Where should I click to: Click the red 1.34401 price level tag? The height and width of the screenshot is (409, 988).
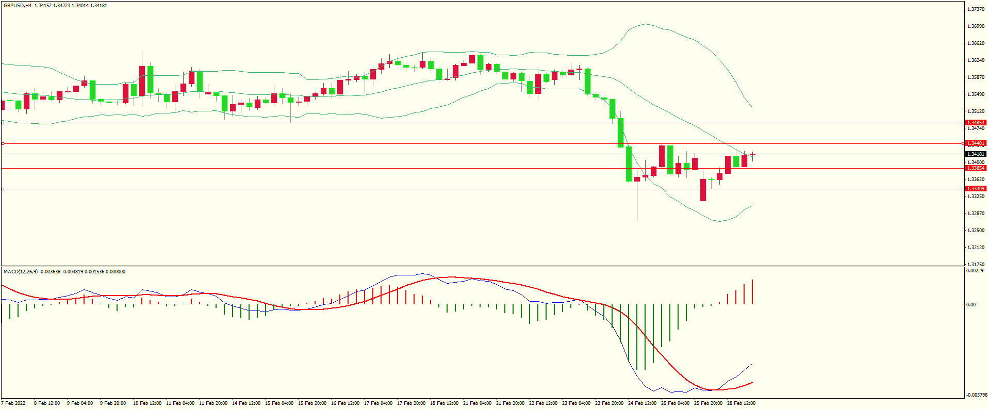(976, 143)
